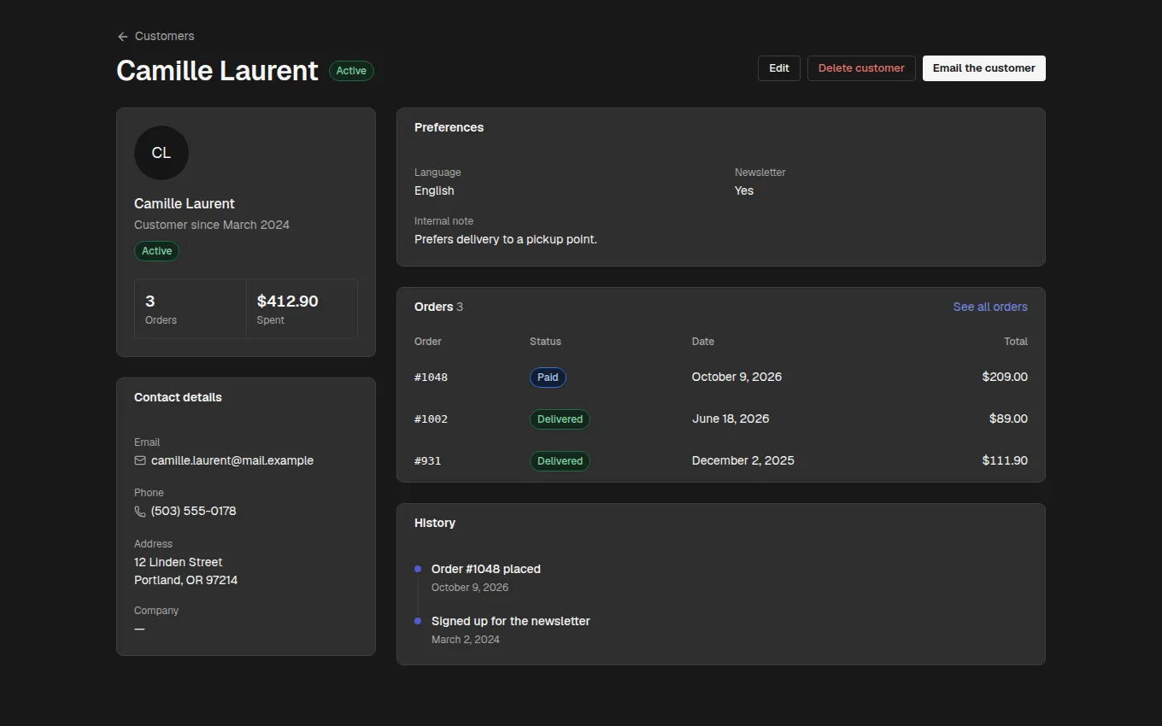Click the date June 18, 2026
The width and height of the screenshot is (1162, 726).
[731, 419]
